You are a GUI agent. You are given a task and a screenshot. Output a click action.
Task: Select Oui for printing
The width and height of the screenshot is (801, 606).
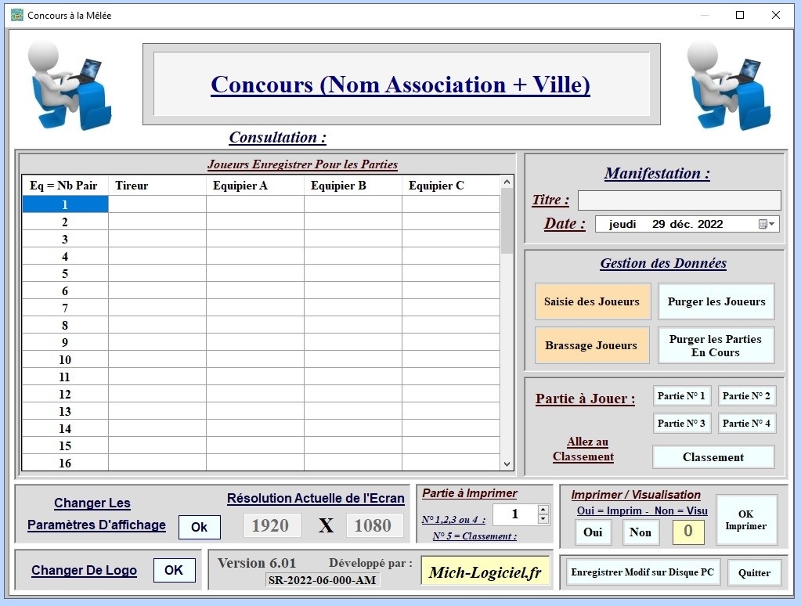pyautogui.click(x=593, y=532)
